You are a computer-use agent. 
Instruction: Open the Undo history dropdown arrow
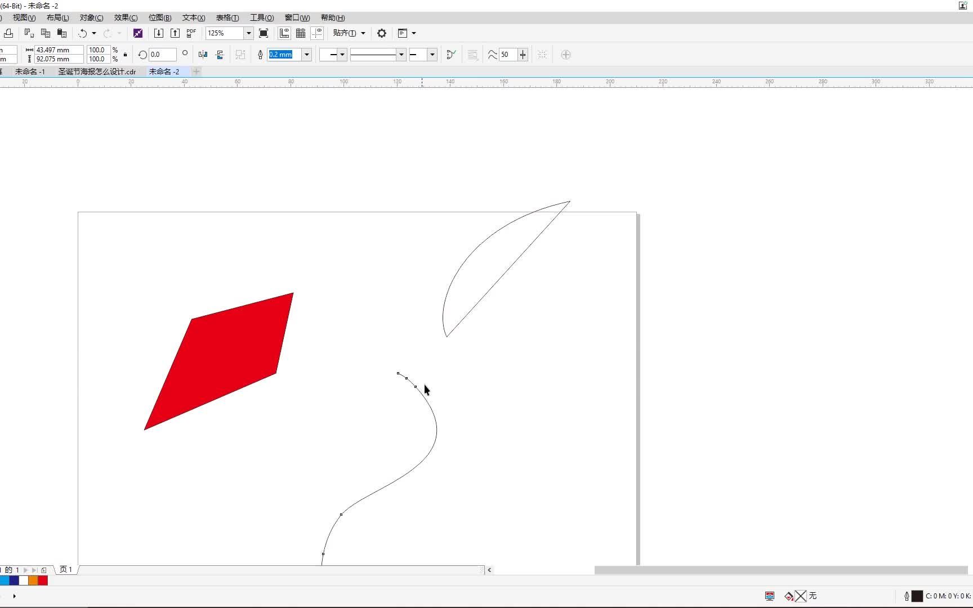[x=94, y=33]
